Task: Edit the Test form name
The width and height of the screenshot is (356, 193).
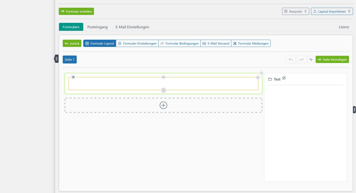Action: [284, 78]
